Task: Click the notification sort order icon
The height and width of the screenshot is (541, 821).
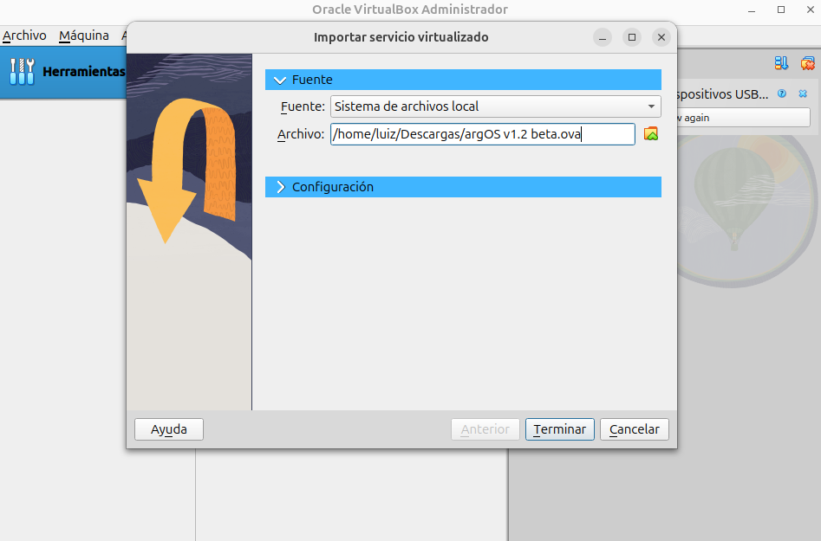Action: coord(781,63)
